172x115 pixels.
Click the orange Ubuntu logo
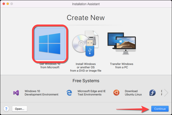pos(116,93)
